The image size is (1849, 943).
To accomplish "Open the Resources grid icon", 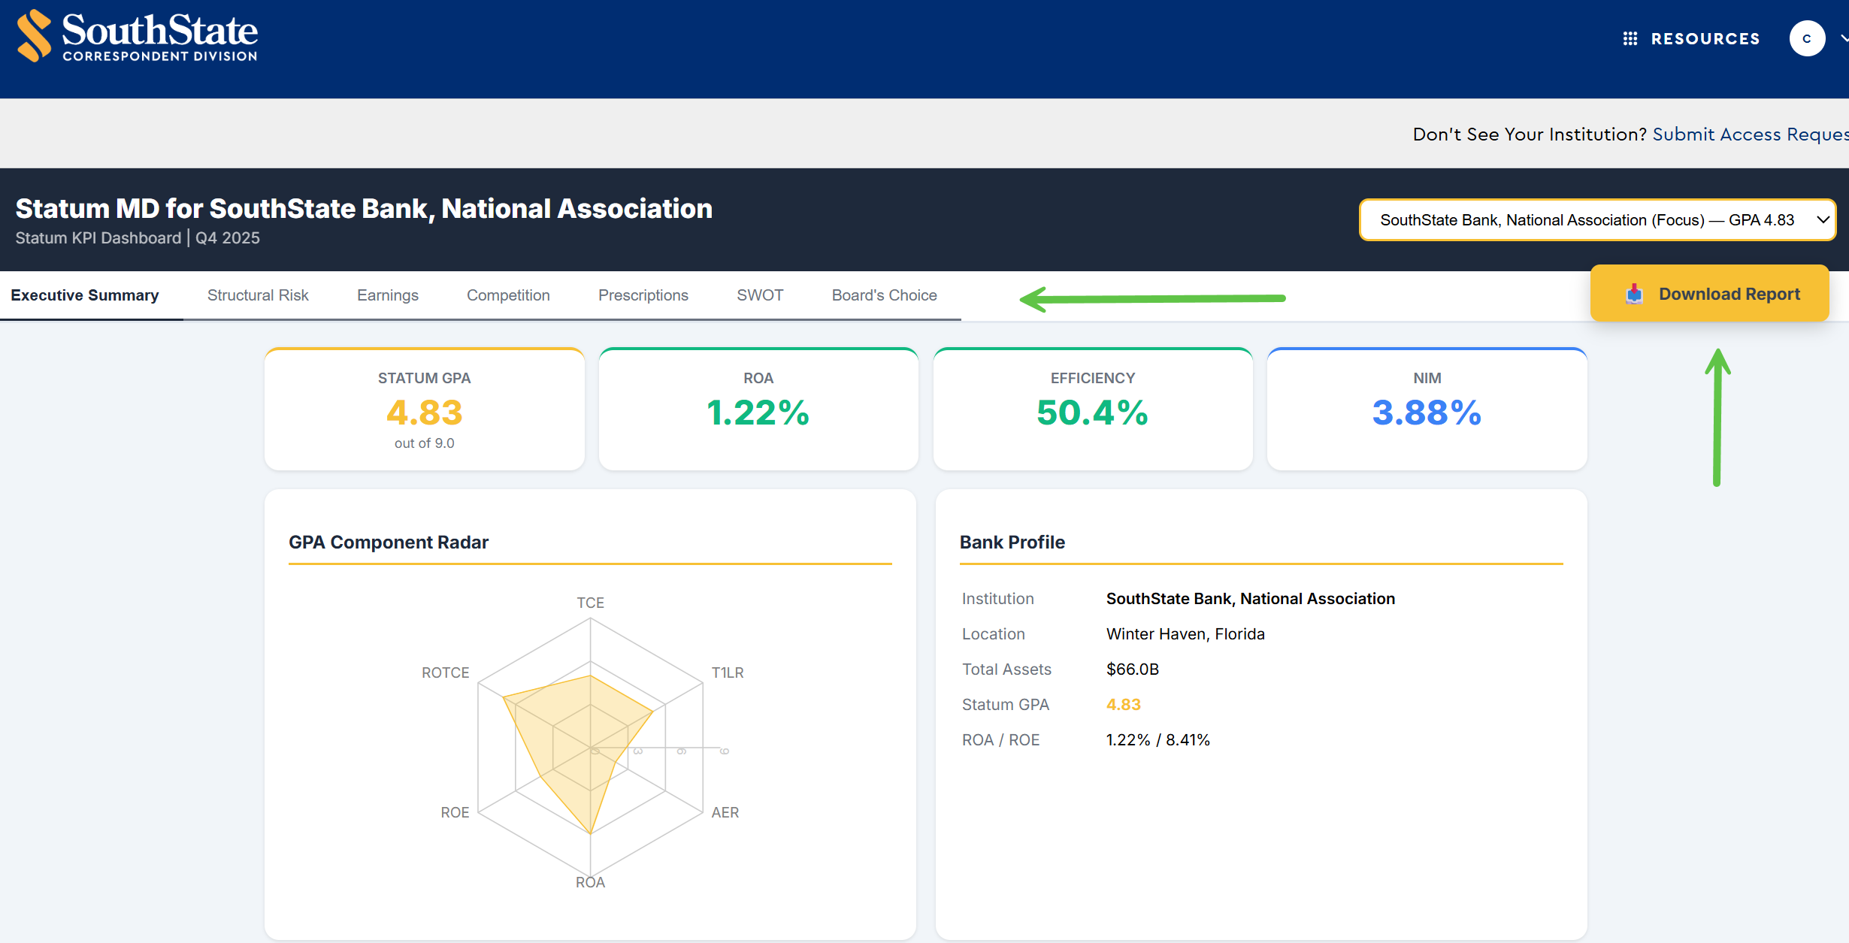I will tap(1630, 38).
